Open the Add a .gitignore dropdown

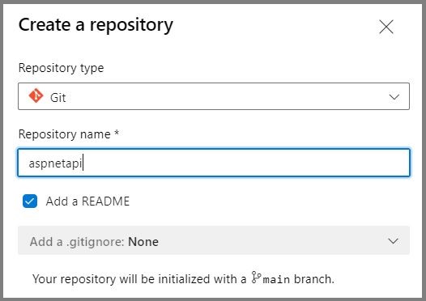214,240
